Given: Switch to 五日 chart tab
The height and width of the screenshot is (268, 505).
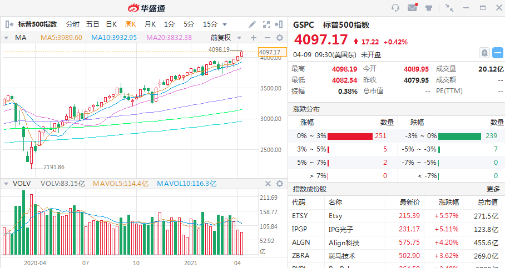Looking at the screenshot, I should [92, 24].
